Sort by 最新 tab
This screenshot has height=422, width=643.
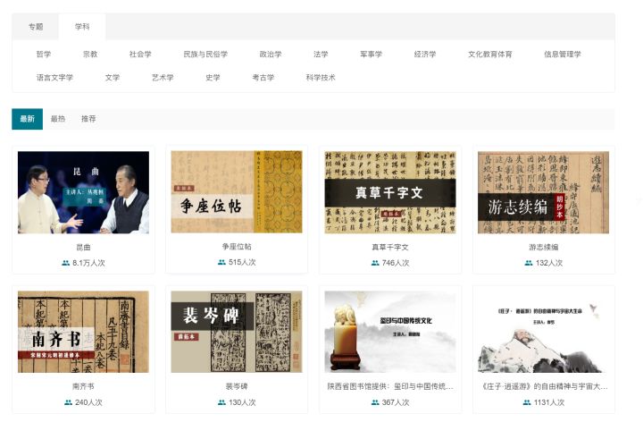pos(27,119)
